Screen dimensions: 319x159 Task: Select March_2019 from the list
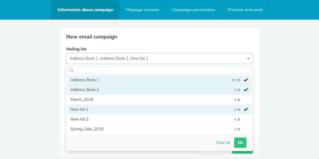click(159, 100)
